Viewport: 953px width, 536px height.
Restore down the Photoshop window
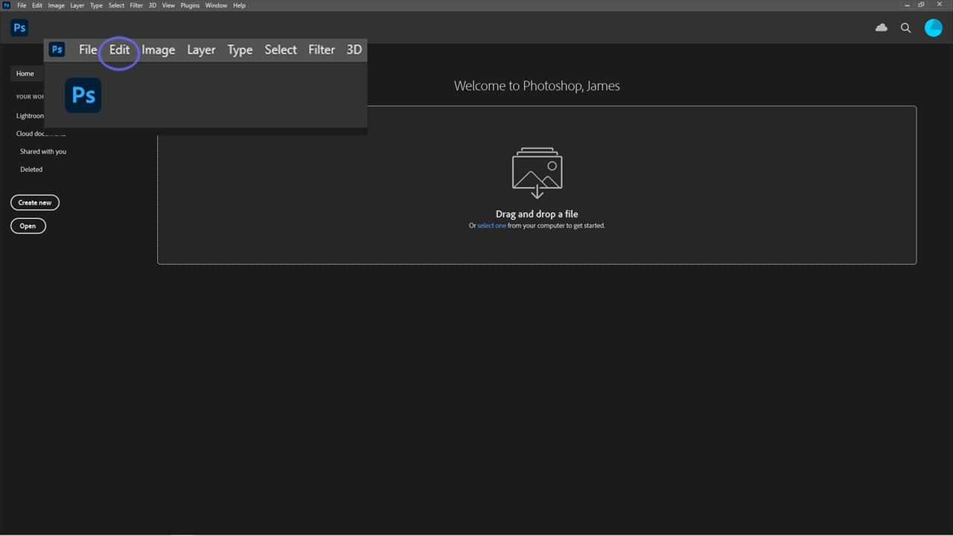[x=922, y=5]
